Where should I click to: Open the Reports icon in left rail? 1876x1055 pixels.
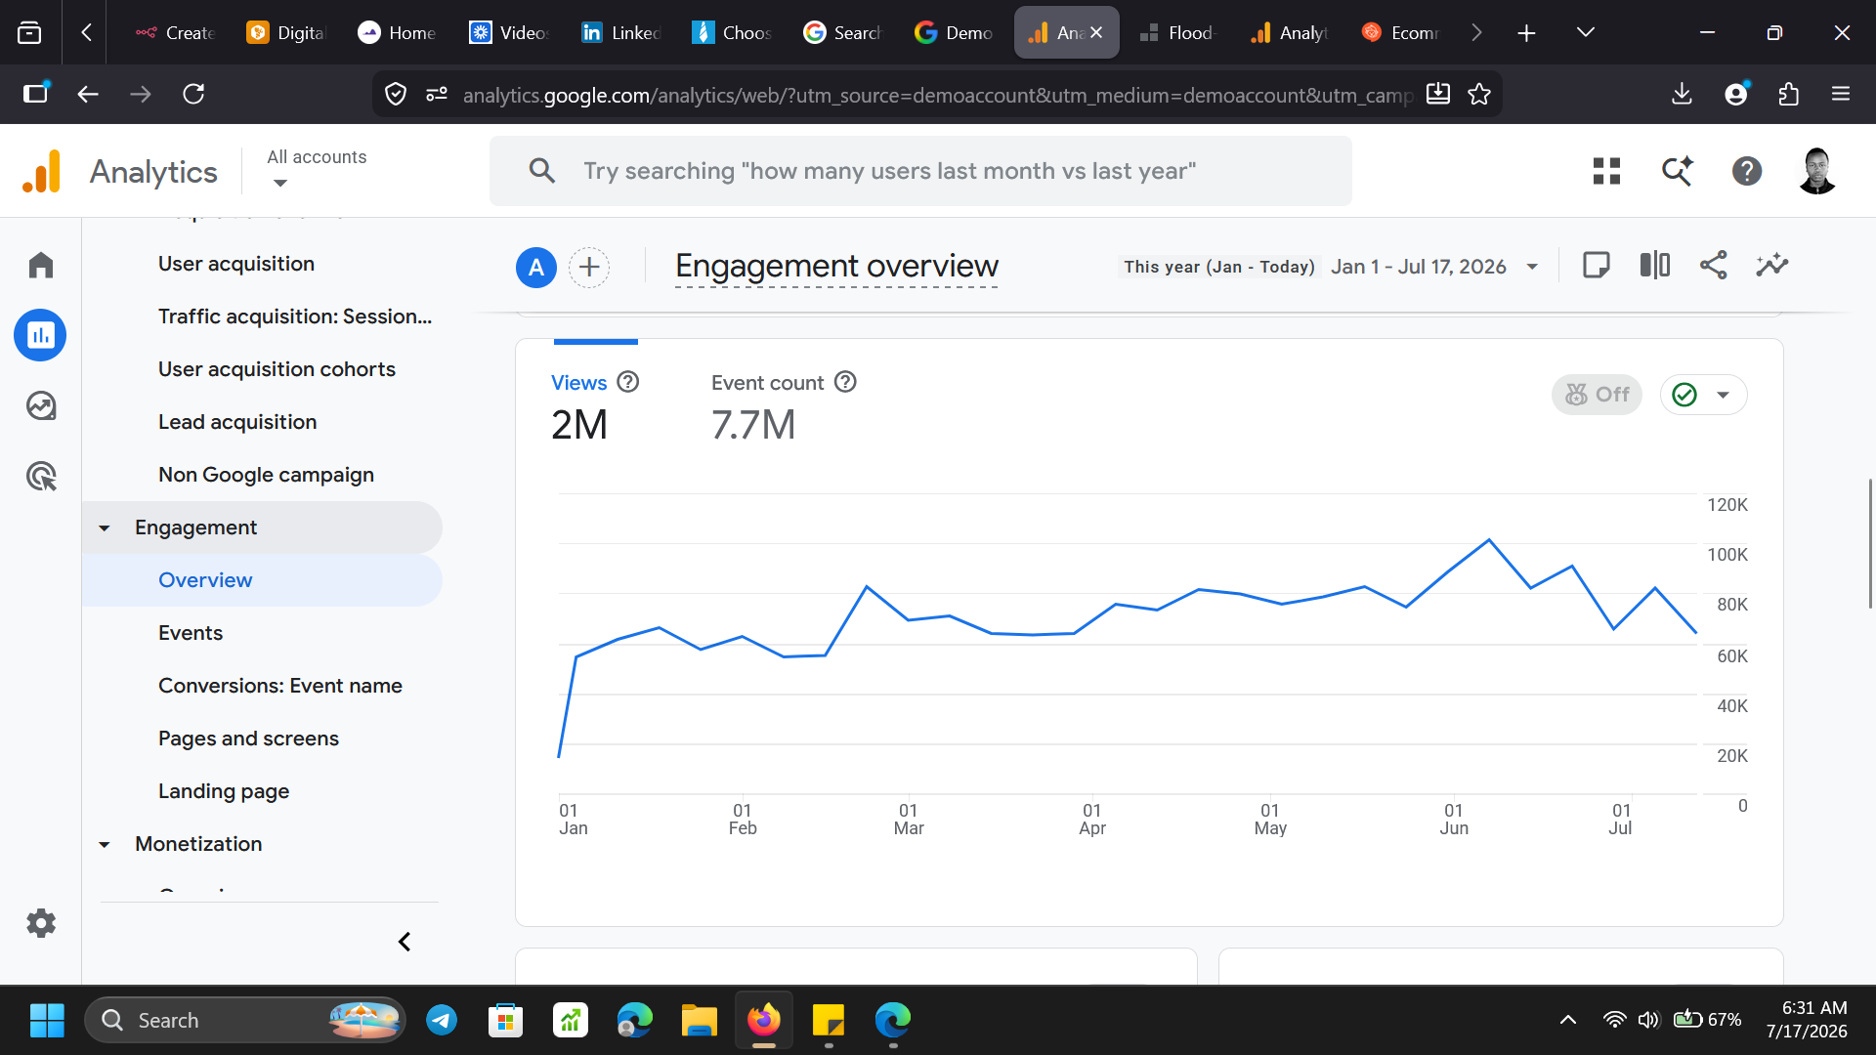point(40,335)
